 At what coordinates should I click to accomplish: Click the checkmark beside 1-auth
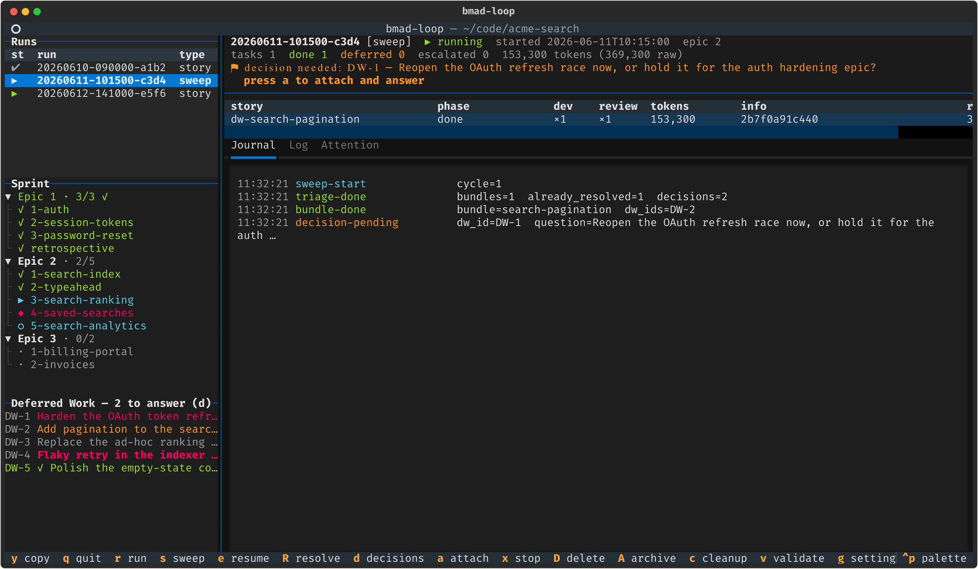21,210
